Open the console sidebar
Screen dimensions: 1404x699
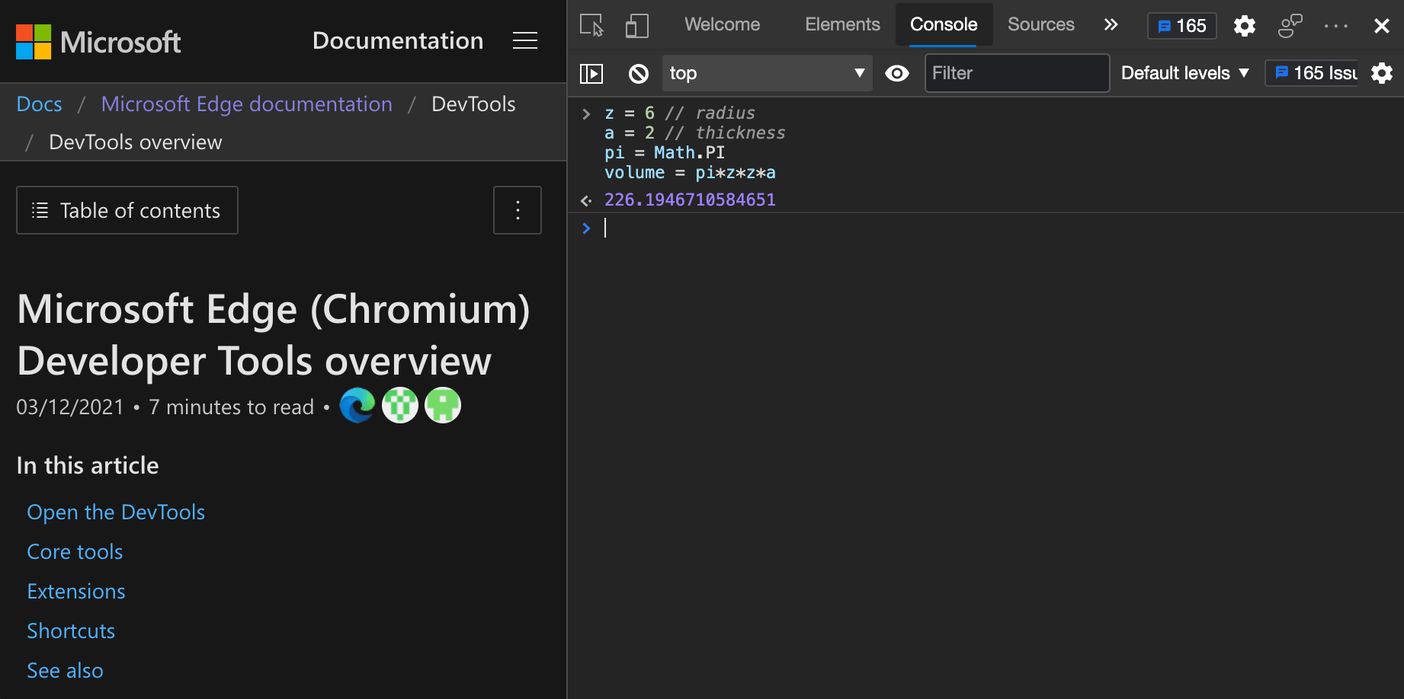(591, 73)
